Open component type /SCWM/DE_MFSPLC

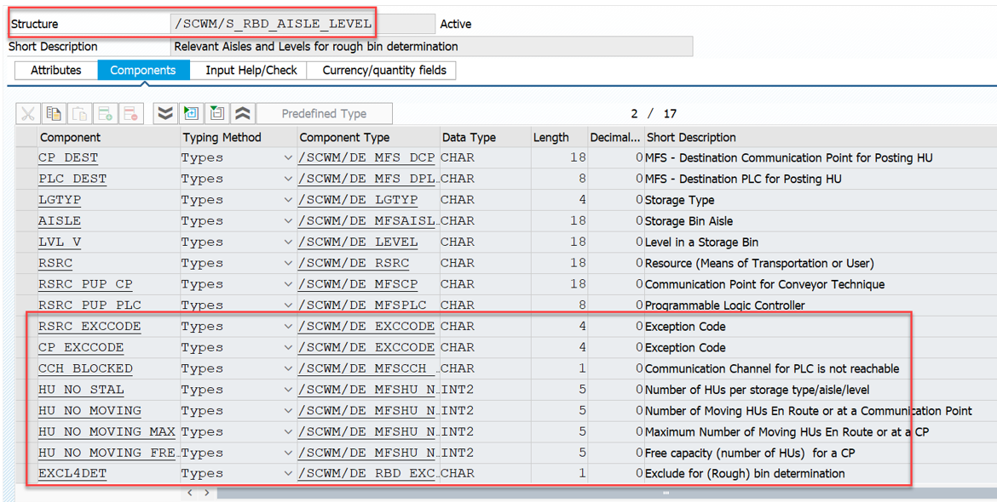(362, 305)
